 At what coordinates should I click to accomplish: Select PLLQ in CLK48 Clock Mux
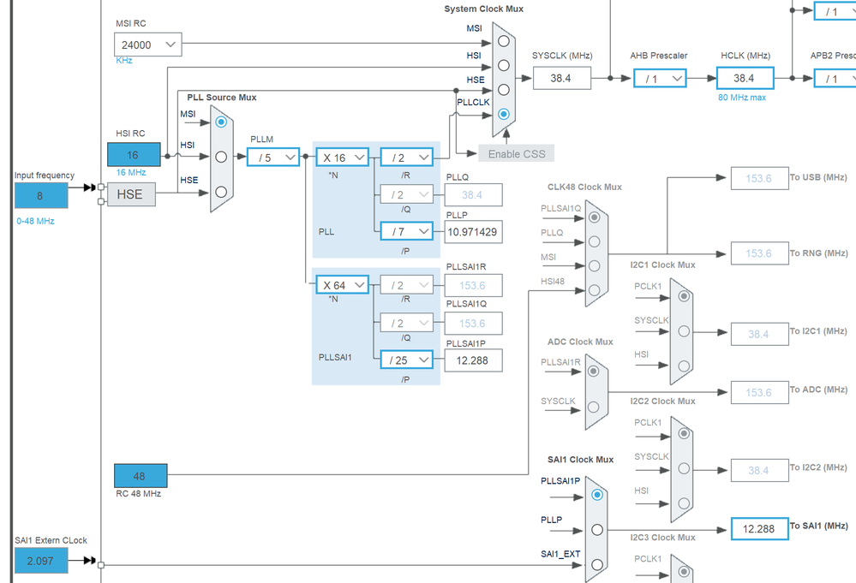(595, 241)
